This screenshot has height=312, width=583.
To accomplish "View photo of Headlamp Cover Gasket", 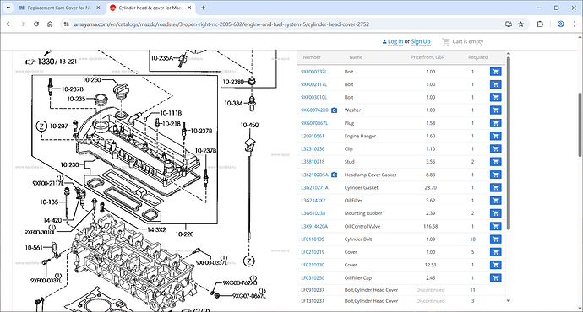I will point(334,175).
